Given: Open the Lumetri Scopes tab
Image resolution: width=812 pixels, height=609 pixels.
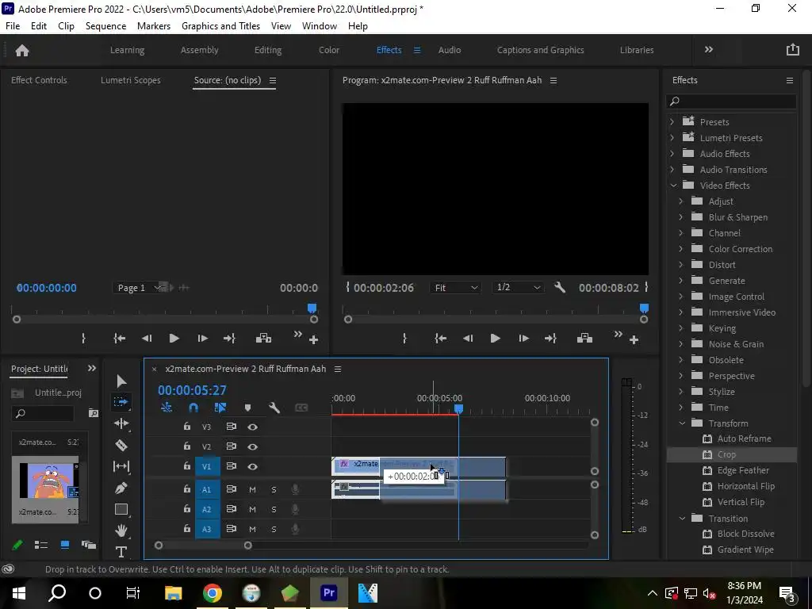Looking at the screenshot, I should pyautogui.click(x=131, y=80).
